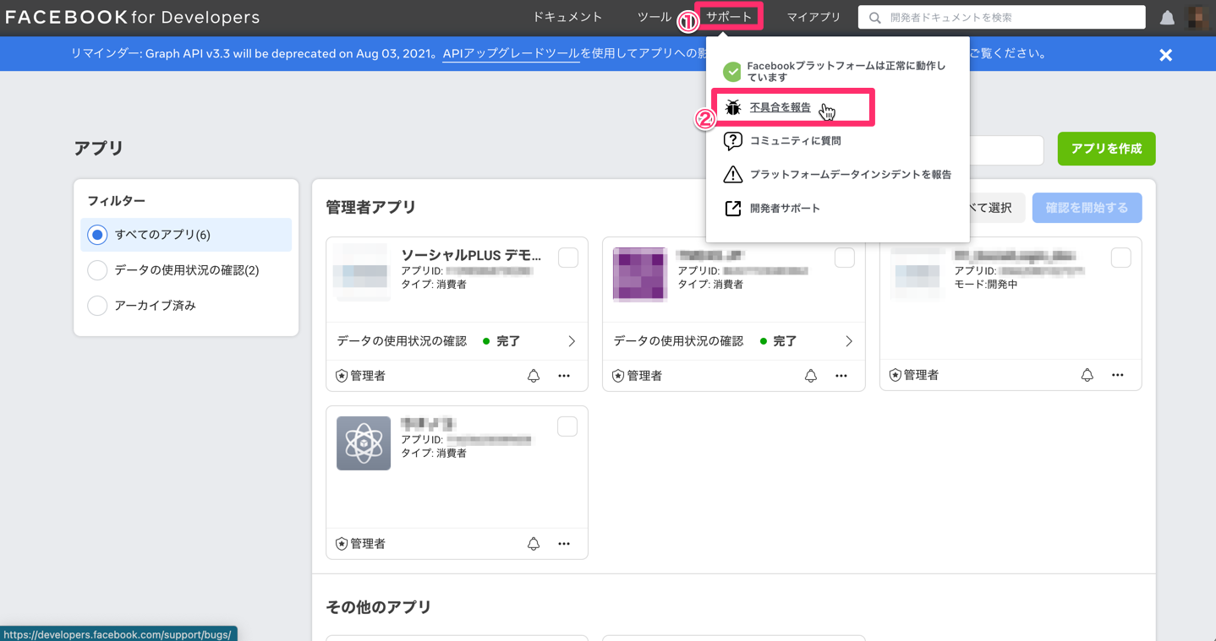This screenshot has width=1216, height=641.
Task: Select 不具合を報告 from support menu
Action: pos(780,107)
